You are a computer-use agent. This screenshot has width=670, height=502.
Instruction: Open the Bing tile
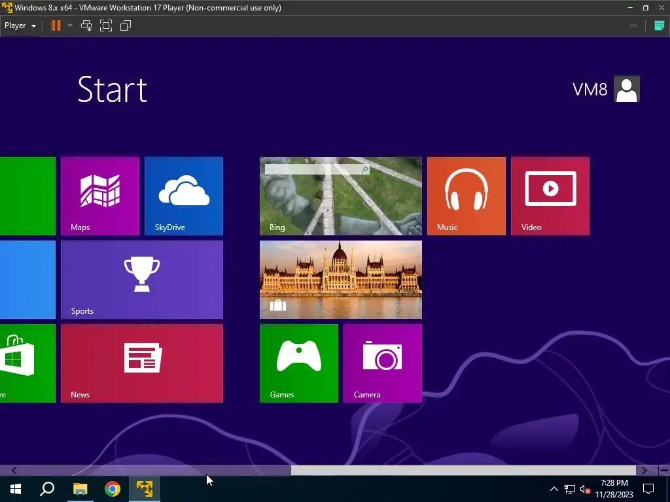340,196
